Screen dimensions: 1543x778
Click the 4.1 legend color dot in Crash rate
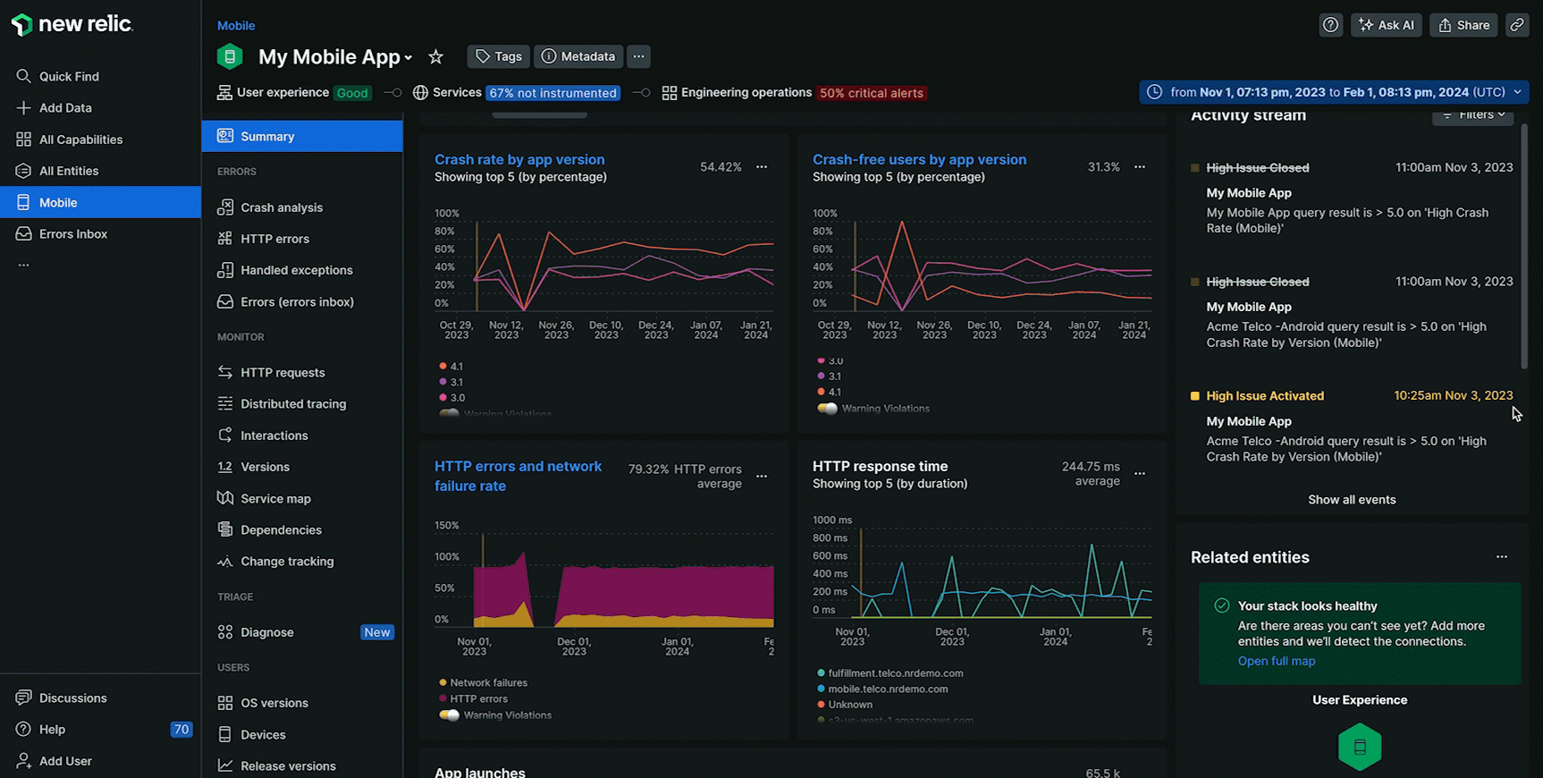point(443,367)
